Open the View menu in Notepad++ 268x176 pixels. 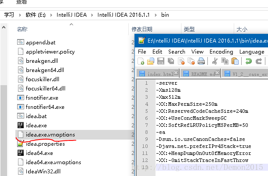(x=197, y=51)
